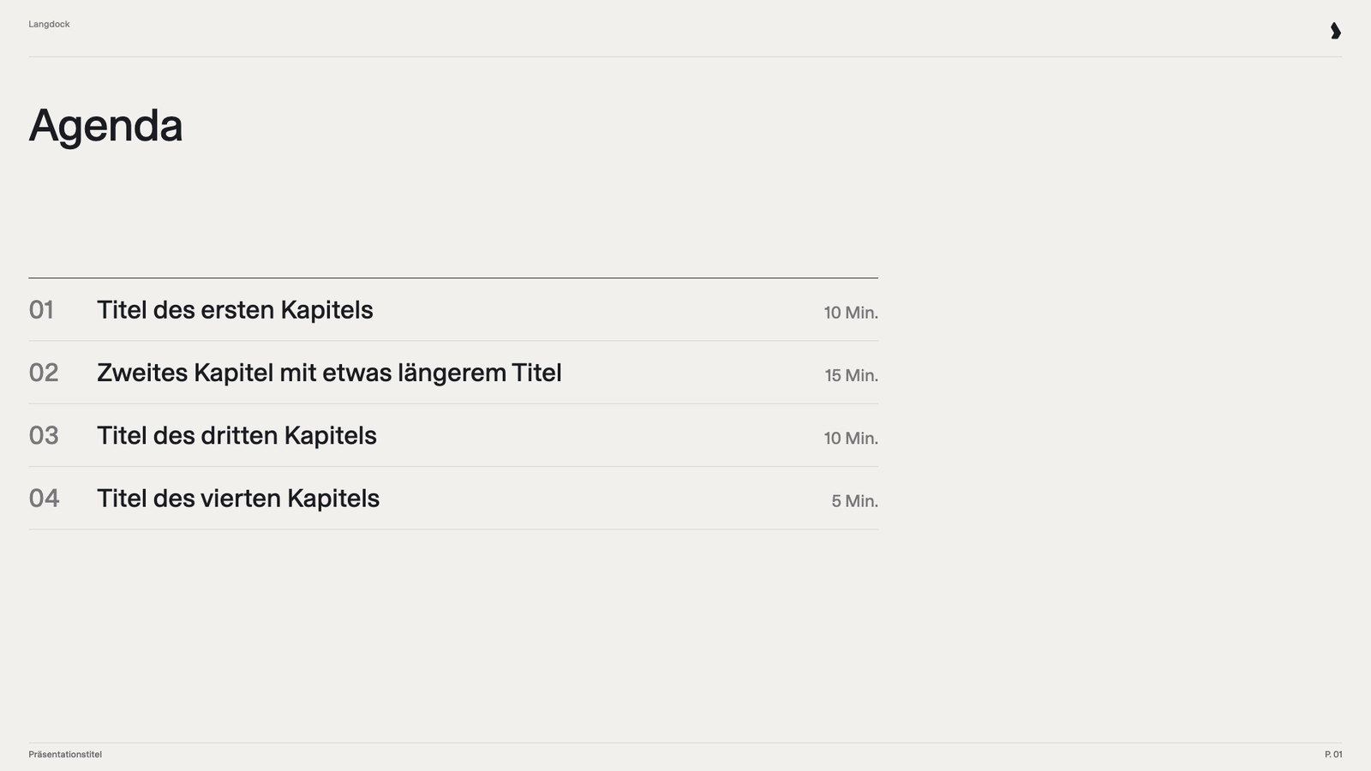Click the 10 Min. duration of chapter one
Screen dimensions: 1371x771
coord(851,313)
